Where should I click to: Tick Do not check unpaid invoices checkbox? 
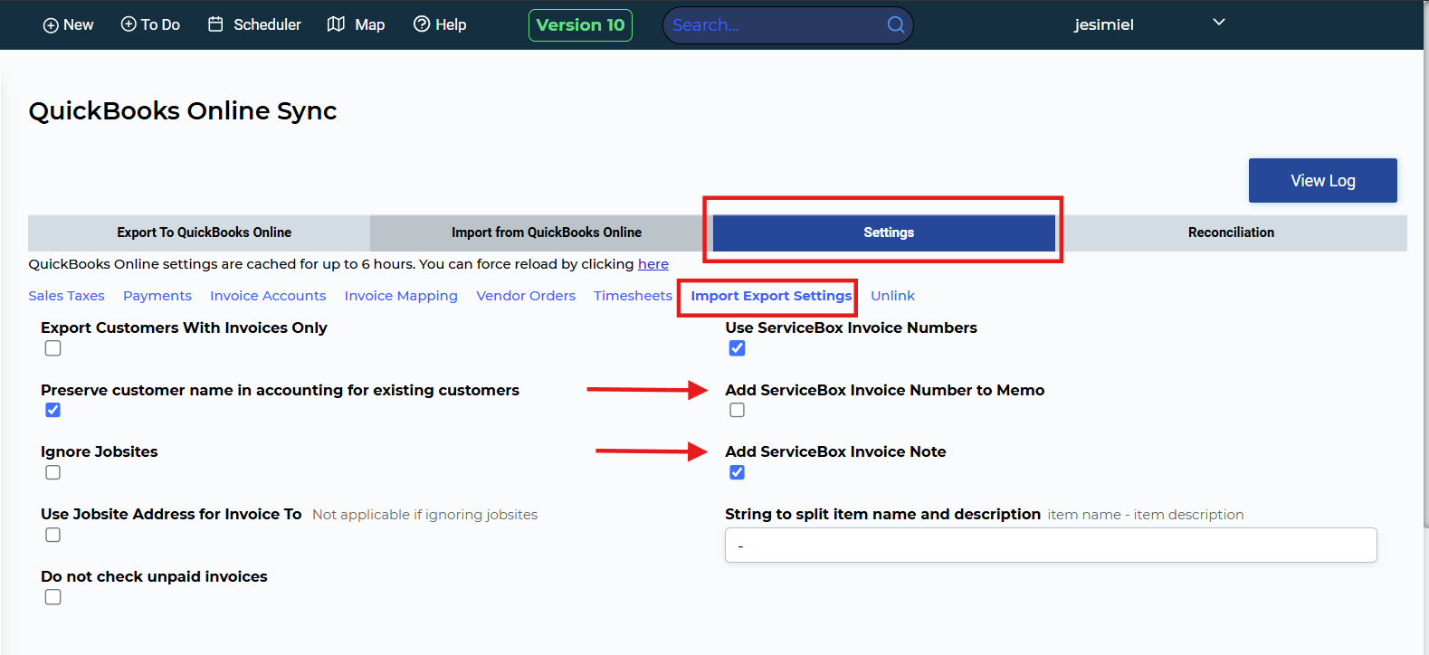click(x=53, y=597)
